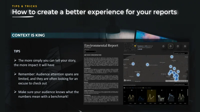Select the highlighted PA small-multiple chart
Screen dimensions: 200x112
point(151,96)
